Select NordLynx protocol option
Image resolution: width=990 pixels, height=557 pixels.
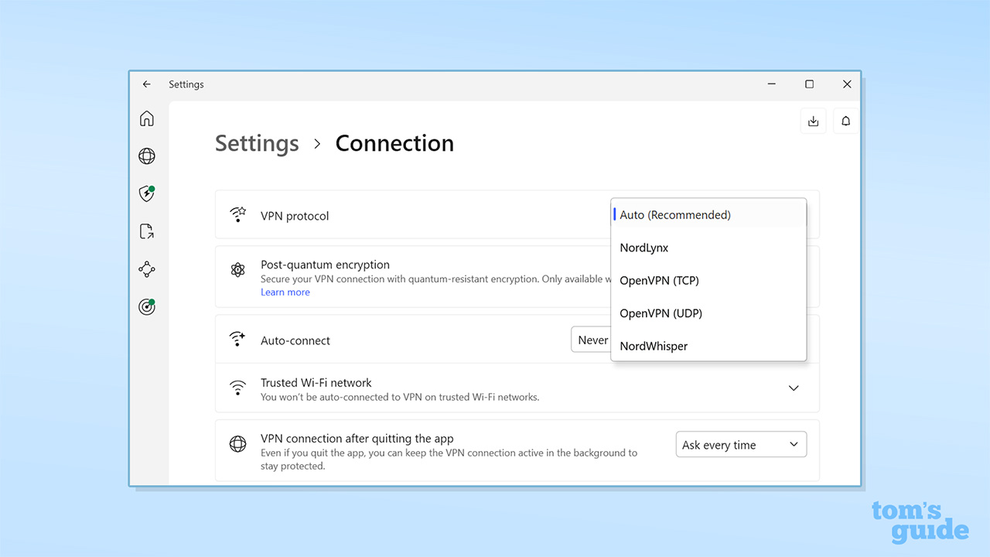[x=708, y=248]
